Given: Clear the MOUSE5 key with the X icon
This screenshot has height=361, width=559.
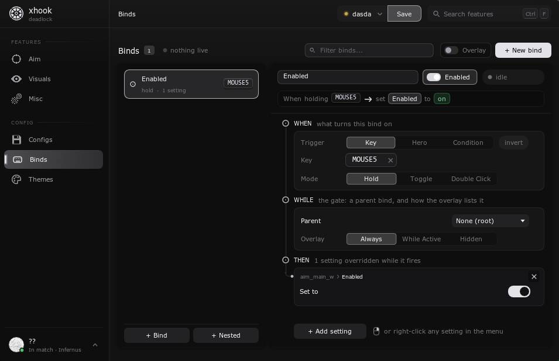Looking at the screenshot, I should coord(390,160).
